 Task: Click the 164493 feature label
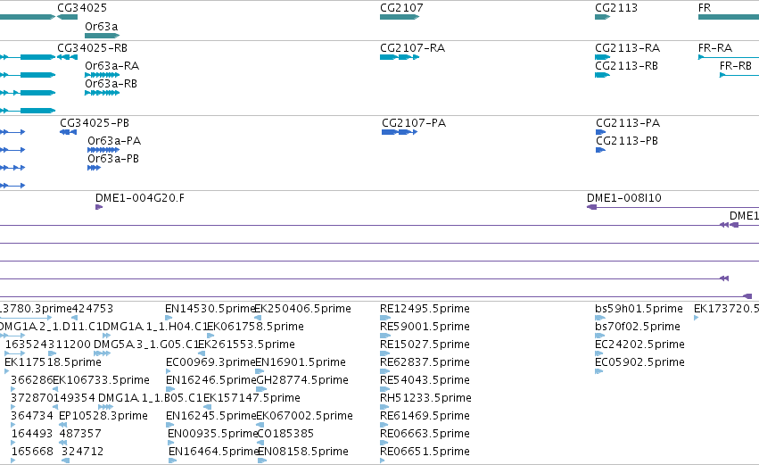click(32, 434)
